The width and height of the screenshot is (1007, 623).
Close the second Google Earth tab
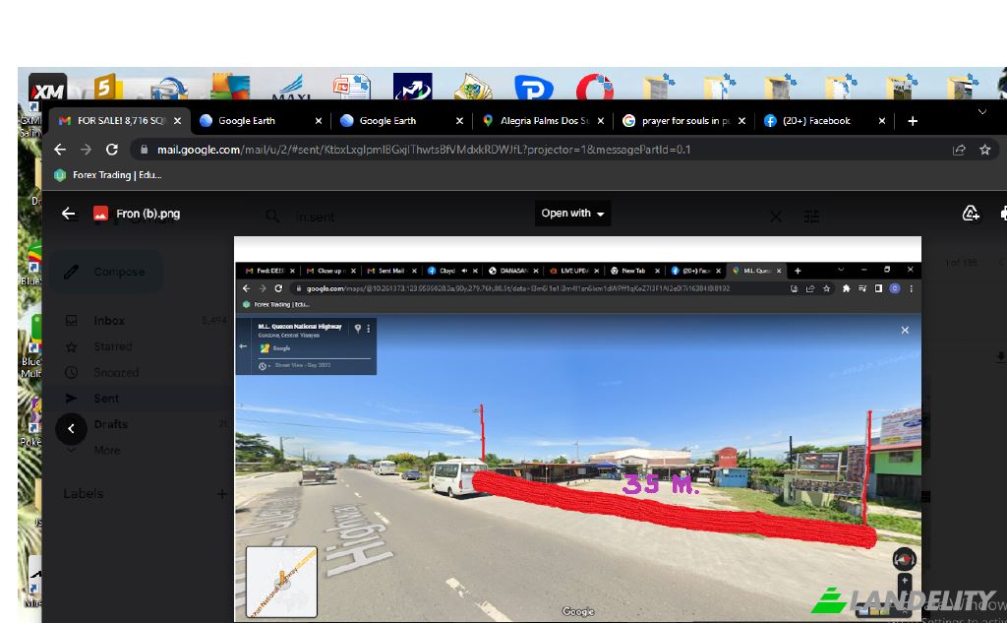(459, 121)
